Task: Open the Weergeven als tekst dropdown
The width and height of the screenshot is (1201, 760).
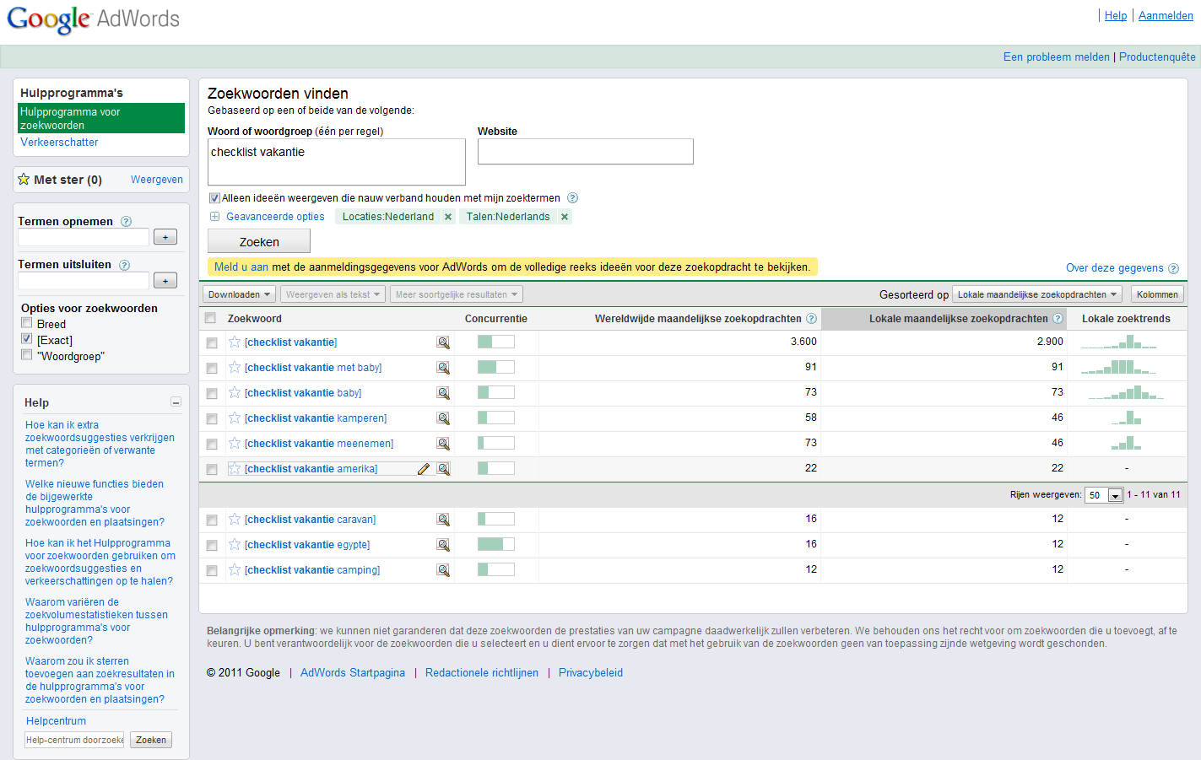Action: [333, 294]
